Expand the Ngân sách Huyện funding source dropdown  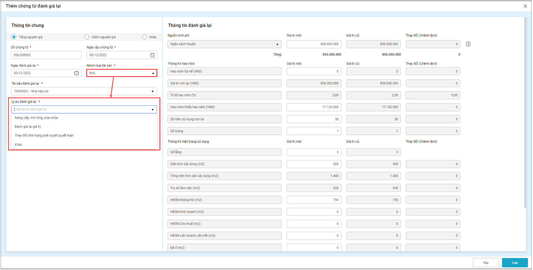point(277,44)
